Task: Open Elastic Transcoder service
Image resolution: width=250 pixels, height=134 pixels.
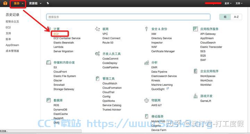Action: pos(211,47)
